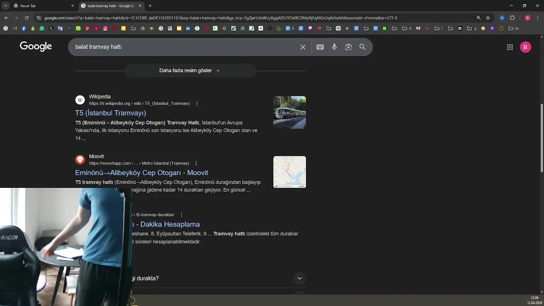The width and height of the screenshot is (544, 306).
Task: Open the tab search dropdown arrow
Action: pyautogui.click(x=6, y=6)
